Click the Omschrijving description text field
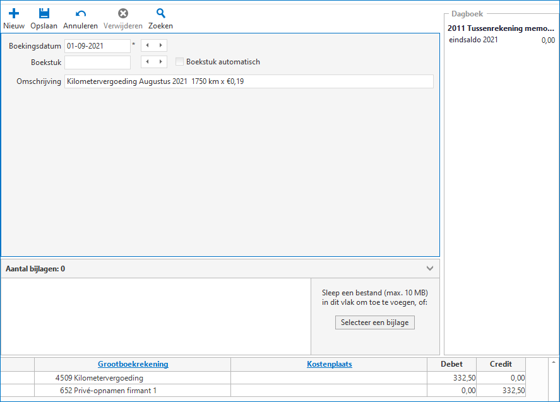Image resolution: width=560 pixels, height=402 pixels. click(x=249, y=81)
